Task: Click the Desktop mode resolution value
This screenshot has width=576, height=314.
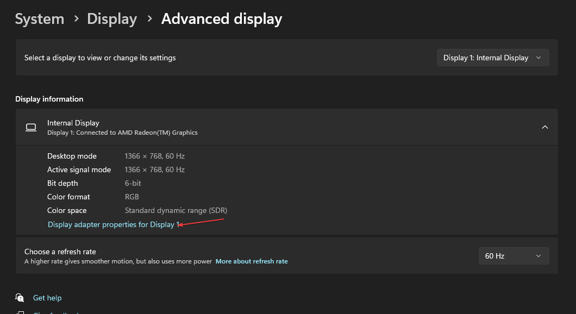Action: coord(154,156)
